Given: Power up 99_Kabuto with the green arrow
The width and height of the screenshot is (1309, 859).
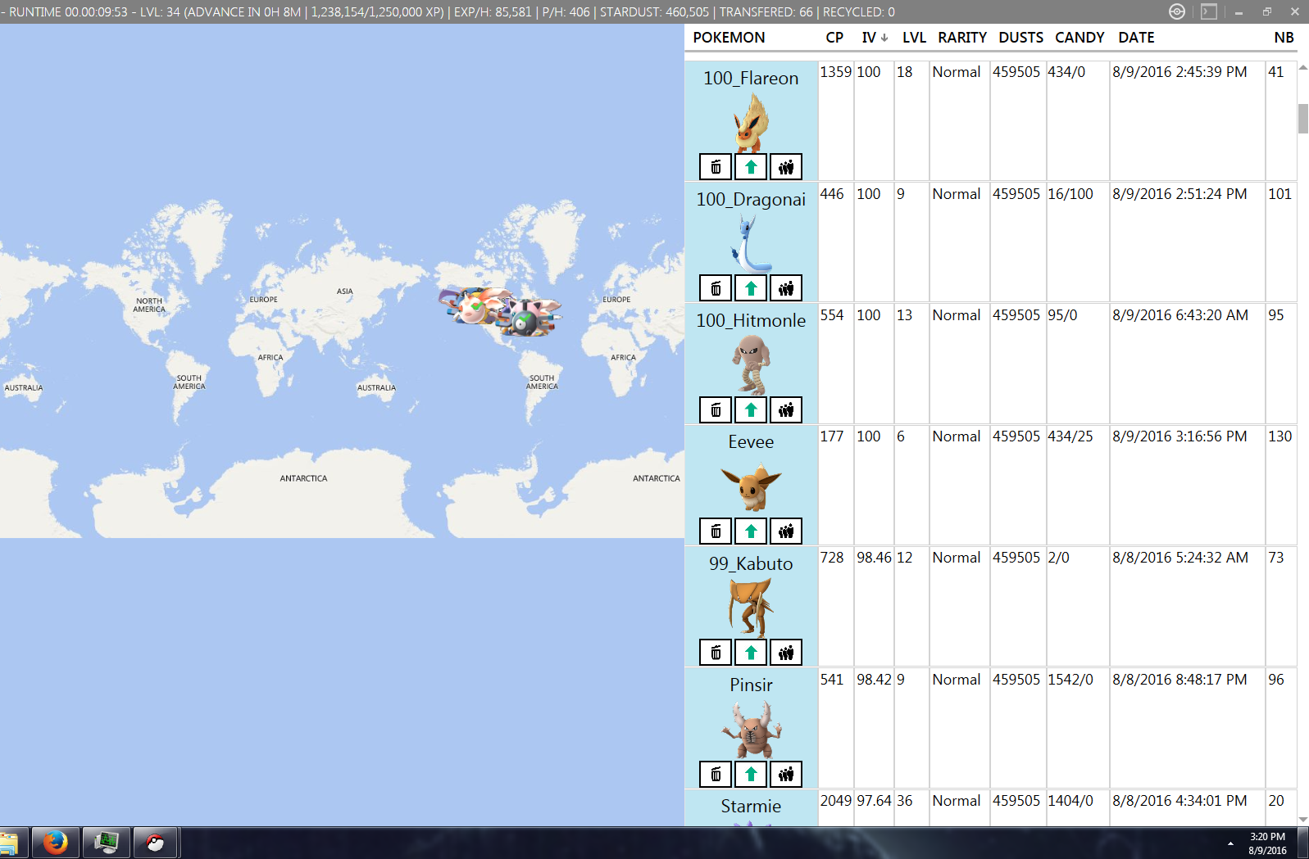Looking at the screenshot, I should pyautogui.click(x=751, y=653).
